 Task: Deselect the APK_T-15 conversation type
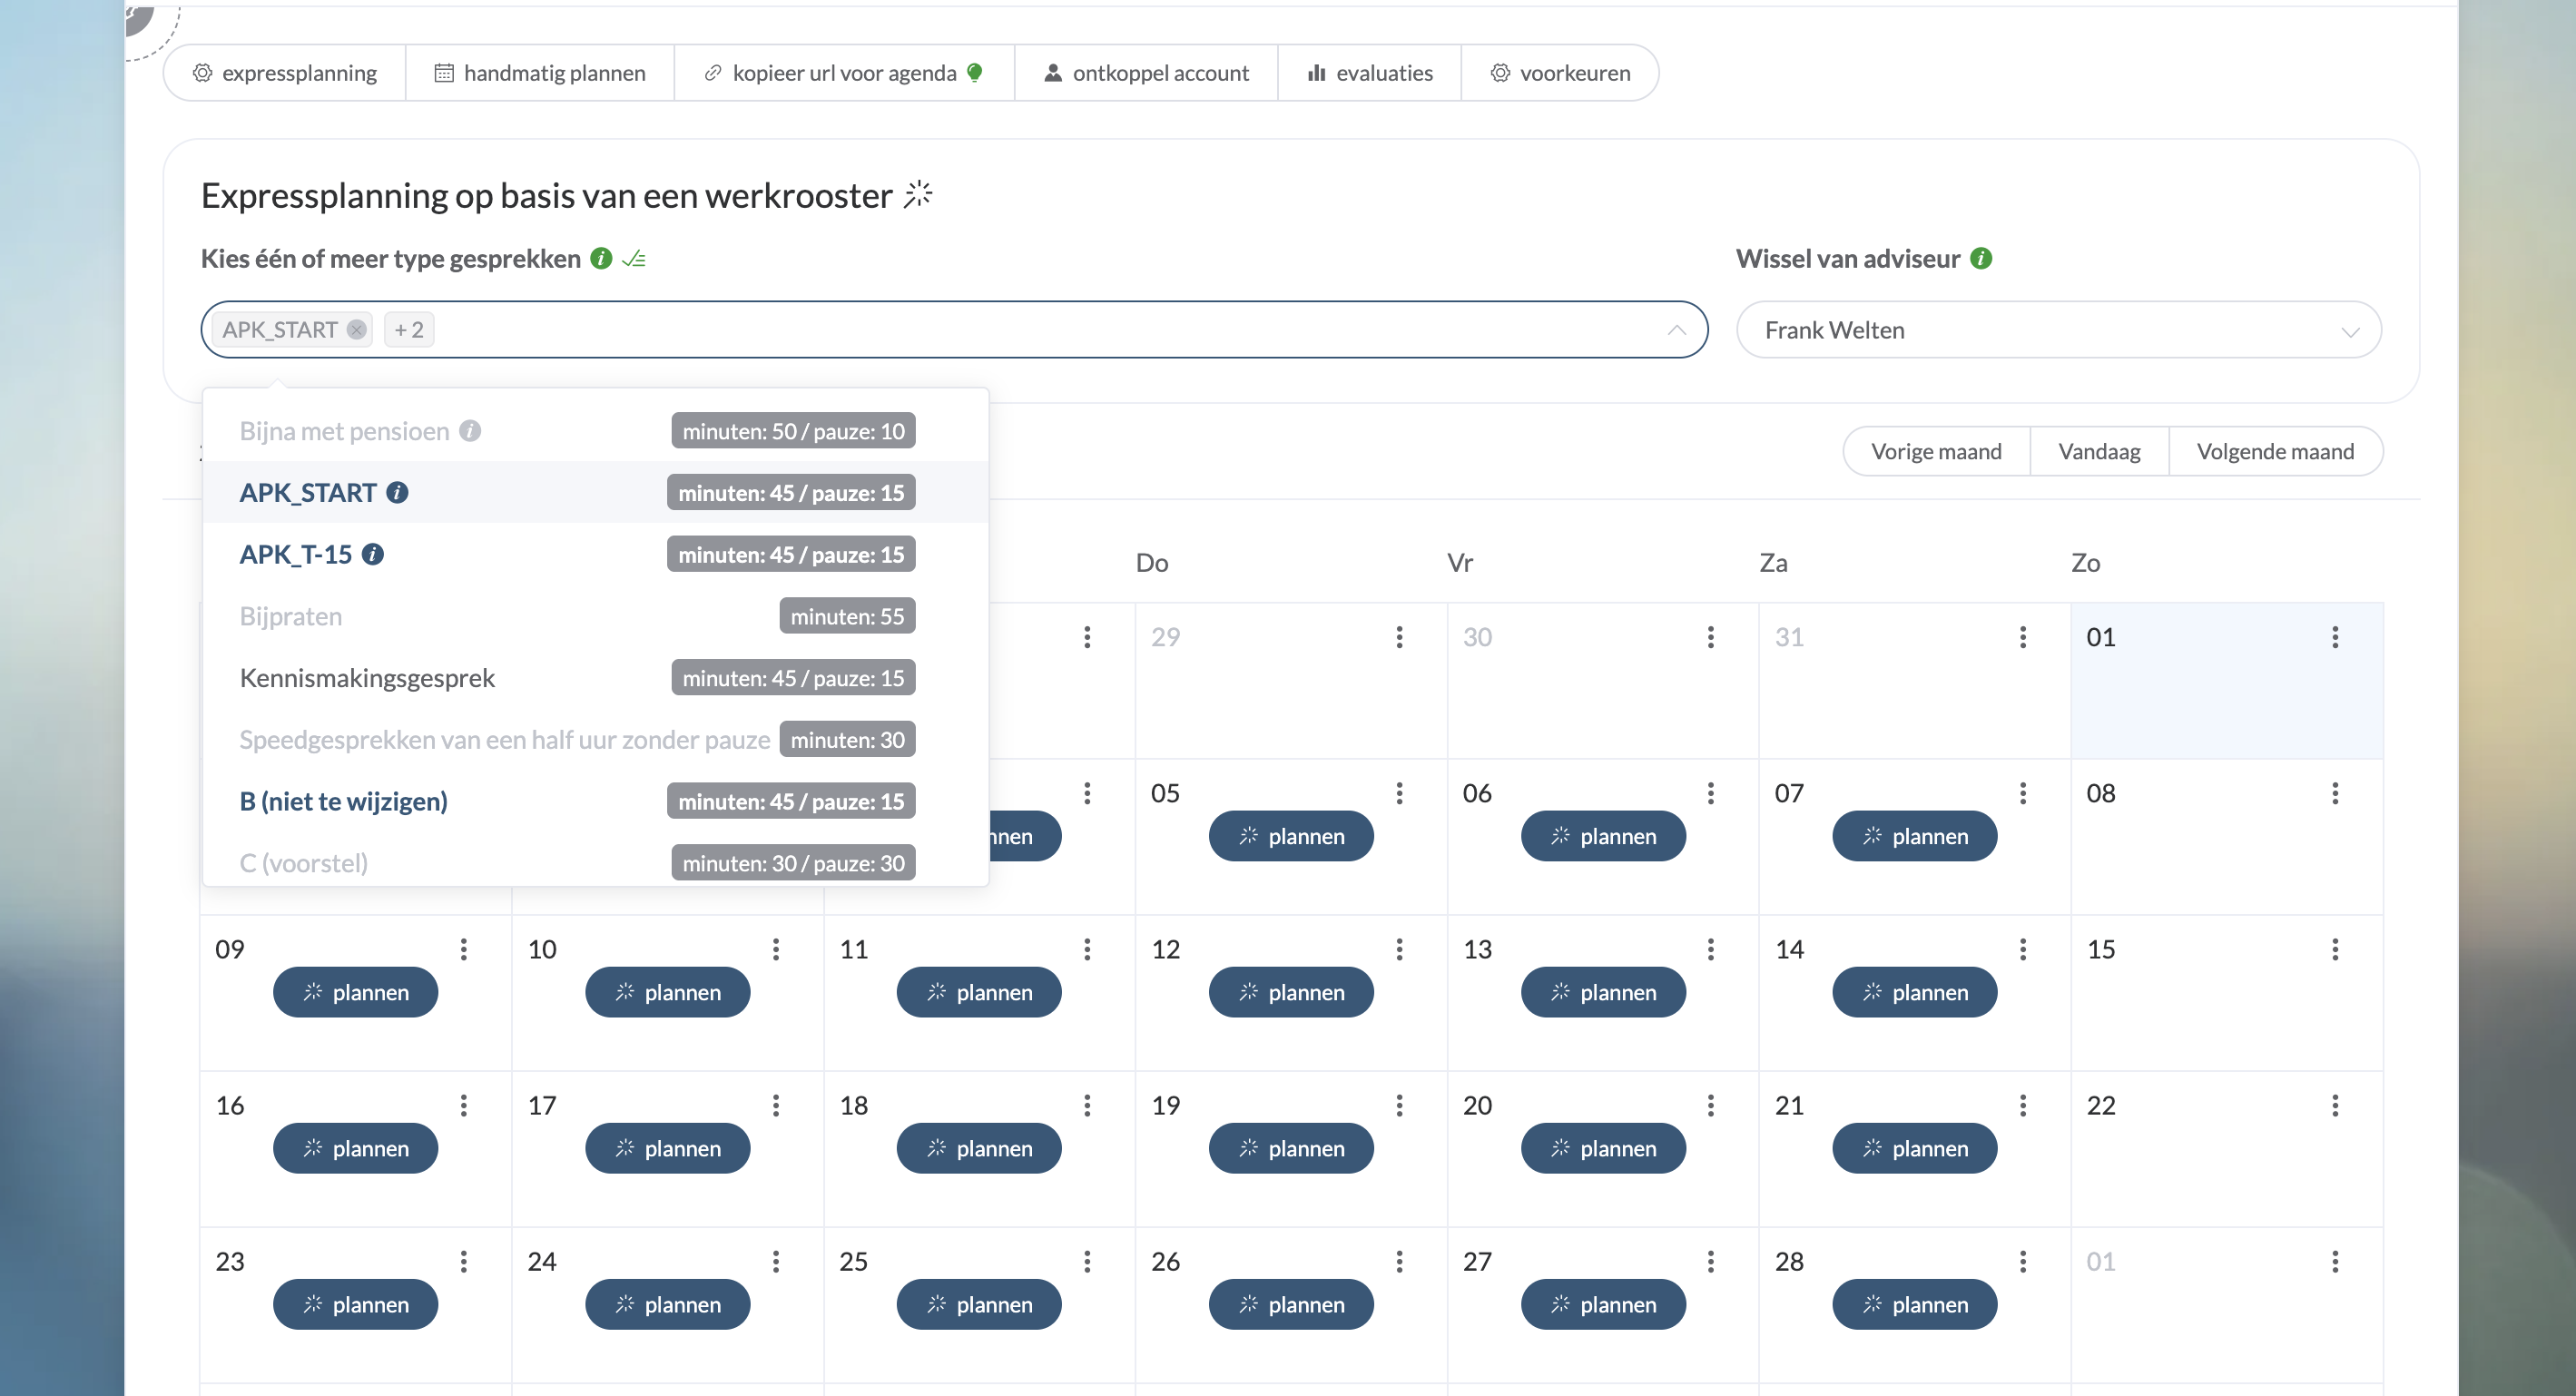tap(296, 555)
